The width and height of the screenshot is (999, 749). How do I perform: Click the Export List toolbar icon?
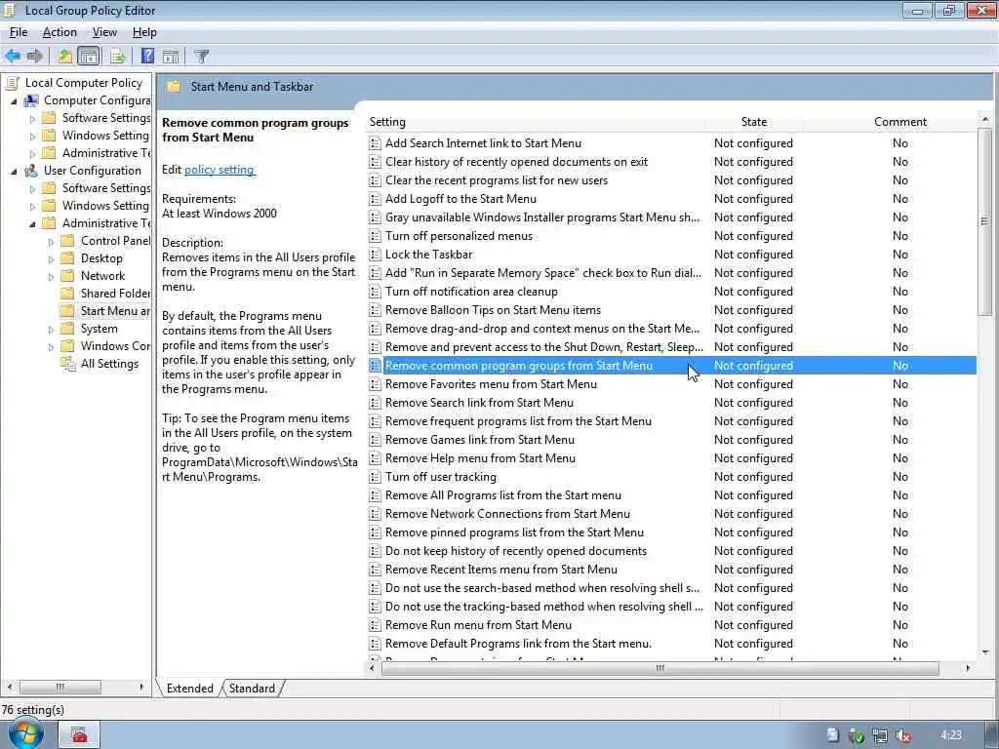(118, 56)
